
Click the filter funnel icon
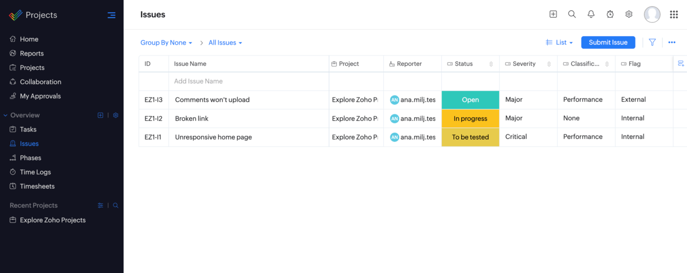tap(652, 42)
